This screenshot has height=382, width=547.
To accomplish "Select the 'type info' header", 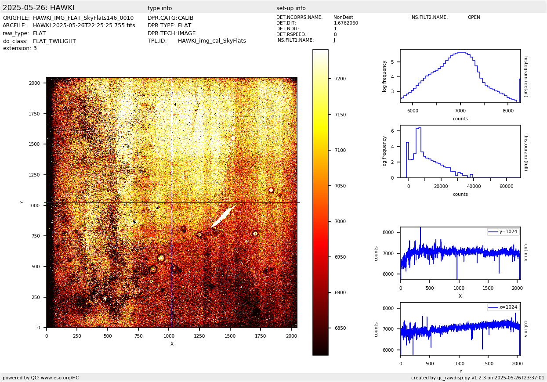I will pyautogui.click(x=159, y=8).
